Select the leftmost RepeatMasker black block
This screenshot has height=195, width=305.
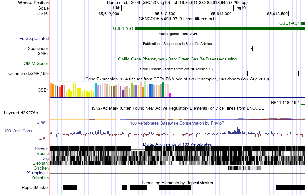pos(70,187)
